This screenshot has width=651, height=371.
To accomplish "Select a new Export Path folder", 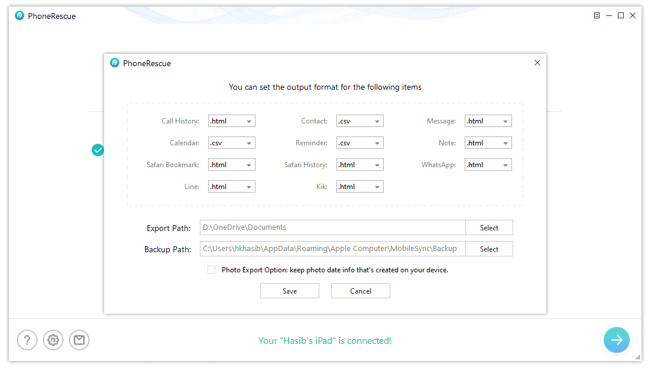I will pos(489,227).
